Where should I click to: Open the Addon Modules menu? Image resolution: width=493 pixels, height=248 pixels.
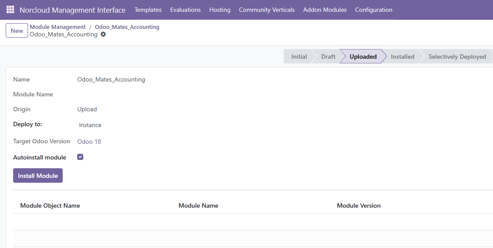point(325,10)
